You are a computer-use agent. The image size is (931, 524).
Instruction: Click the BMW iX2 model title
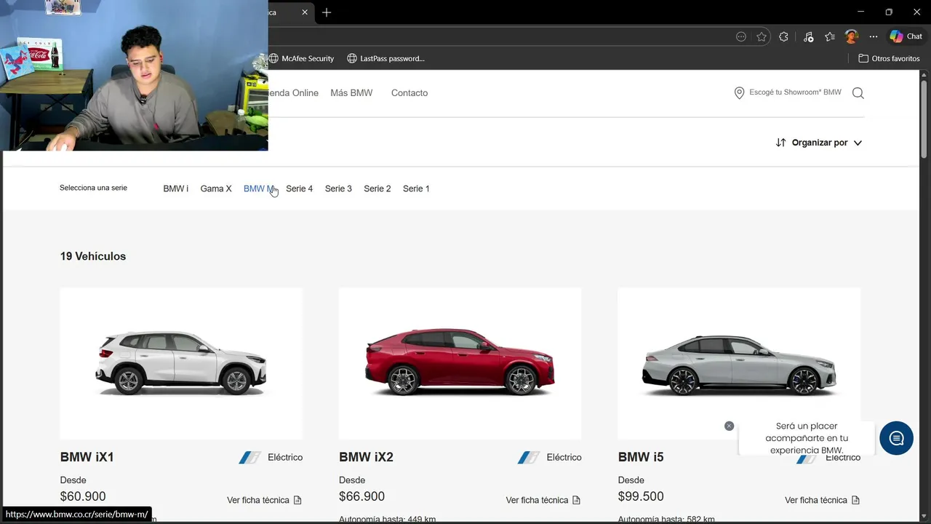(366, 457)
